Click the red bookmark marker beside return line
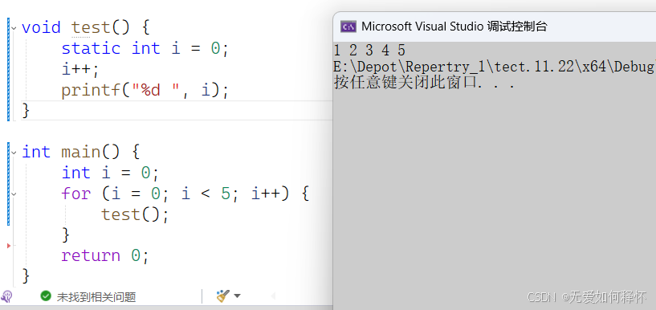This screenshot has height=310, width=656. [8, 246]
